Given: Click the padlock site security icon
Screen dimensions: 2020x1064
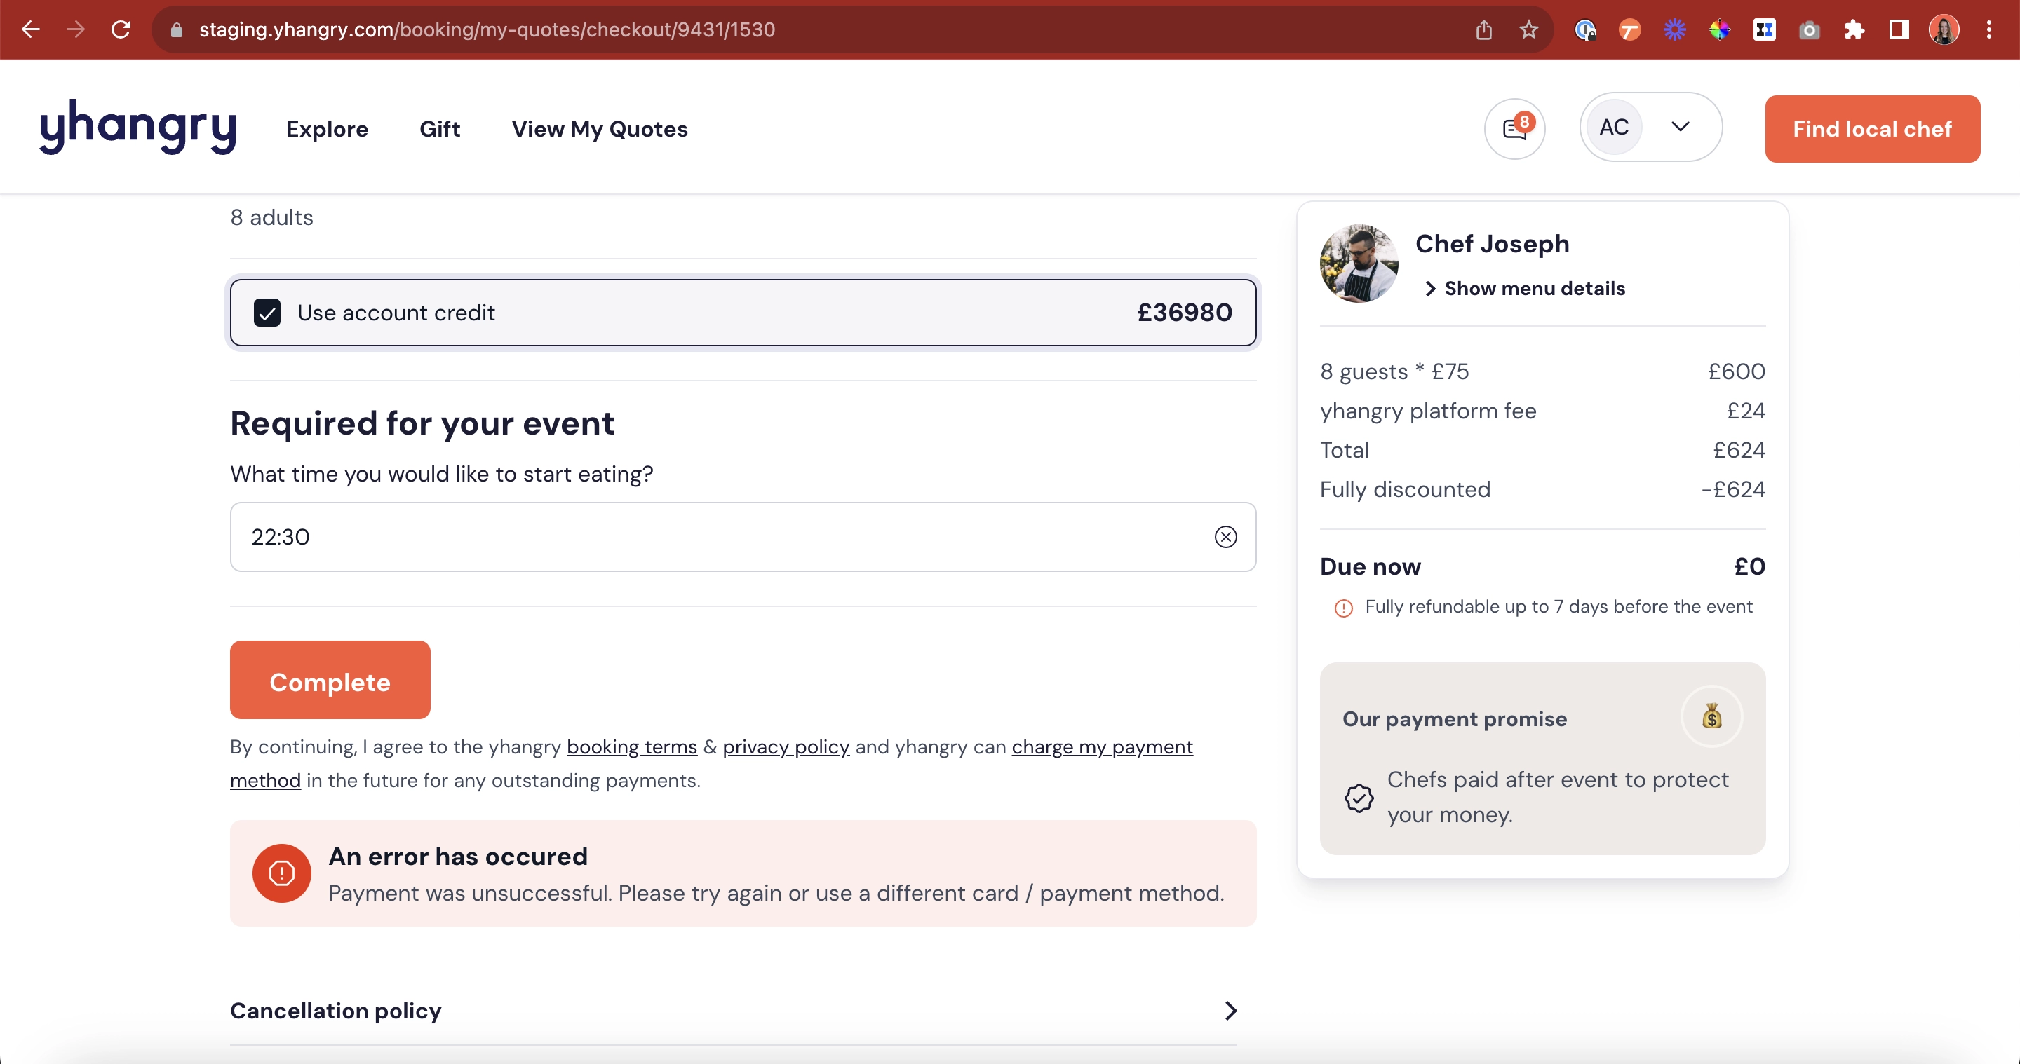Looking at the screenshot, I should coord(177,29).
